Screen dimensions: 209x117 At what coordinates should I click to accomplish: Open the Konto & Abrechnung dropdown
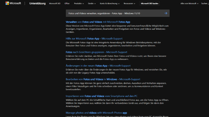(110, 4)
